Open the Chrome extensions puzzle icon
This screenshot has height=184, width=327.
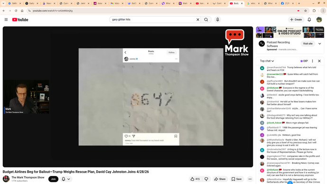coord(314,10)
